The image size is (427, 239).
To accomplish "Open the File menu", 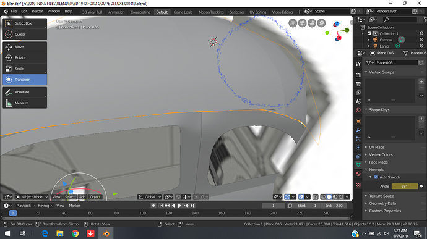I will (14, 11).
